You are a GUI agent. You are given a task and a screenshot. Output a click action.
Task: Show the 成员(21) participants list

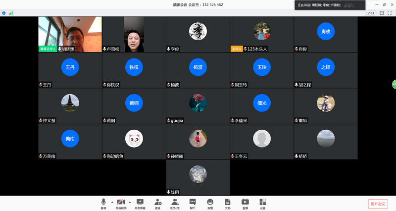click(x=175, y=203)
